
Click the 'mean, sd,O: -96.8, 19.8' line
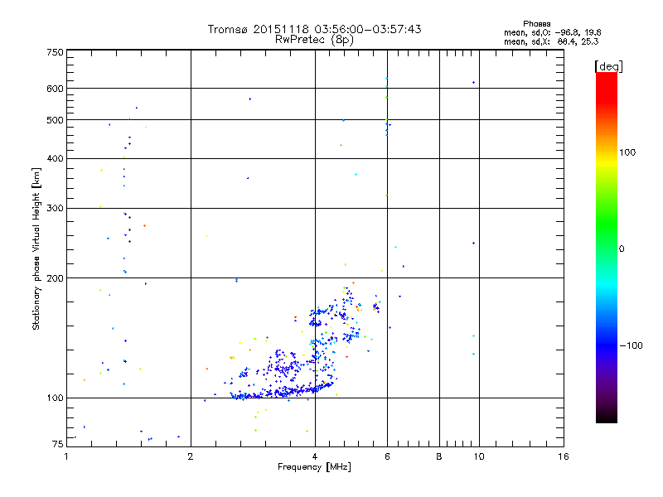click(x=552, y=32)
